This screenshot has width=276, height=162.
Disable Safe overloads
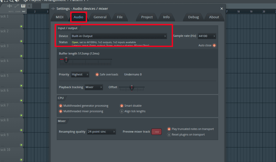coord(97,74)
